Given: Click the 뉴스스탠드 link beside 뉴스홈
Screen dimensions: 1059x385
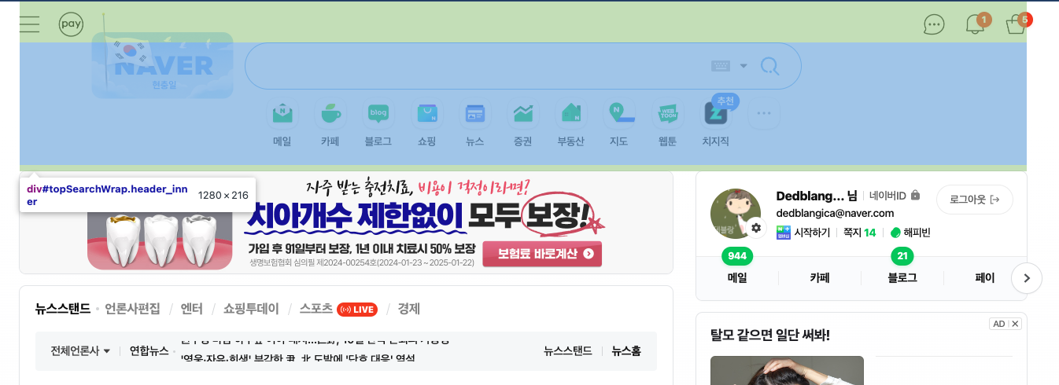Looking at the screenshot, I should (567, 351).
